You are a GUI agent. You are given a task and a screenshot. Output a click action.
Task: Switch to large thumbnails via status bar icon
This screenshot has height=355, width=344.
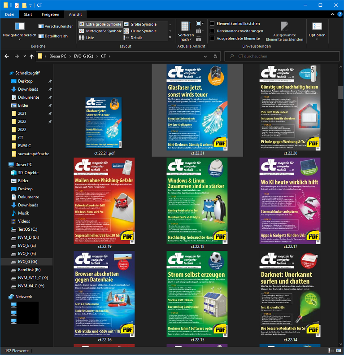coord(339,351)
